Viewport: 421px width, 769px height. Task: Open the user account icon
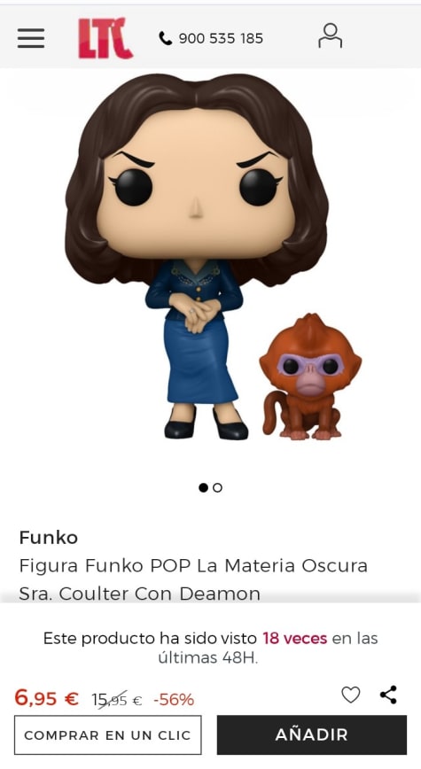pyautogui.click(x=331, y=35)
